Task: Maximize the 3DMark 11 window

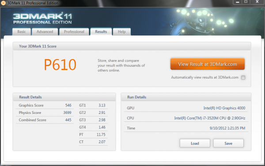Action: pos(246,2)
